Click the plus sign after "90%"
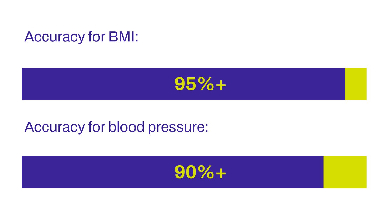The width and height of the screenshot is (388, 218). (x=220, y=173)
